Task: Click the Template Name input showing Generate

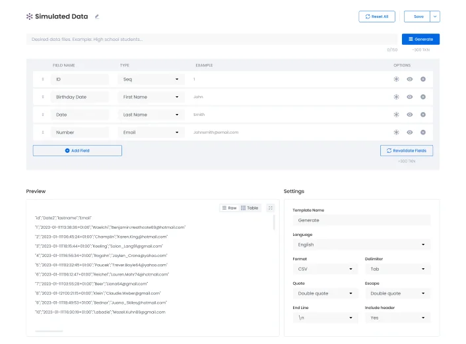Action: [362, 220]
